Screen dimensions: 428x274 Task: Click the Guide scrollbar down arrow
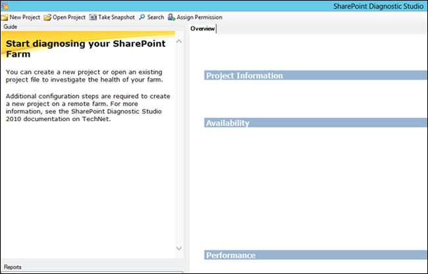point(179,248)
